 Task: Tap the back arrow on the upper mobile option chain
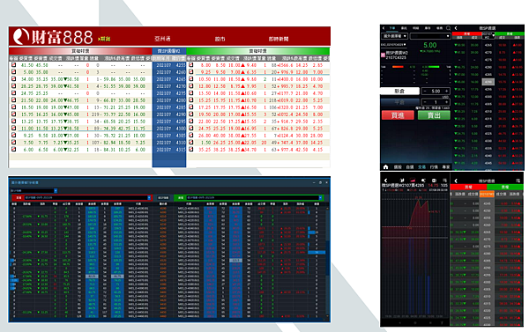456,28
